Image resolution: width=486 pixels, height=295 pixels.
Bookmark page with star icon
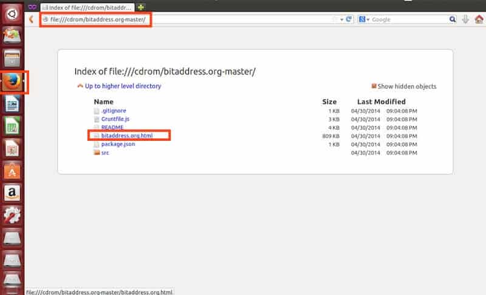point(335,19)
